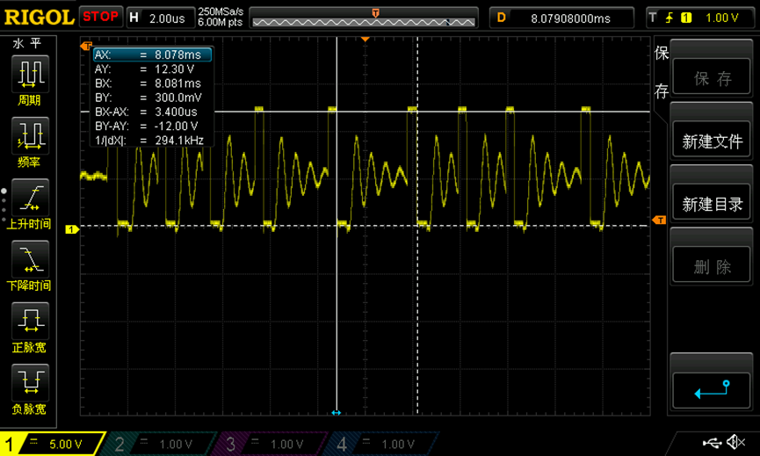Click the STOP run status indicator

tap(100, 17)
